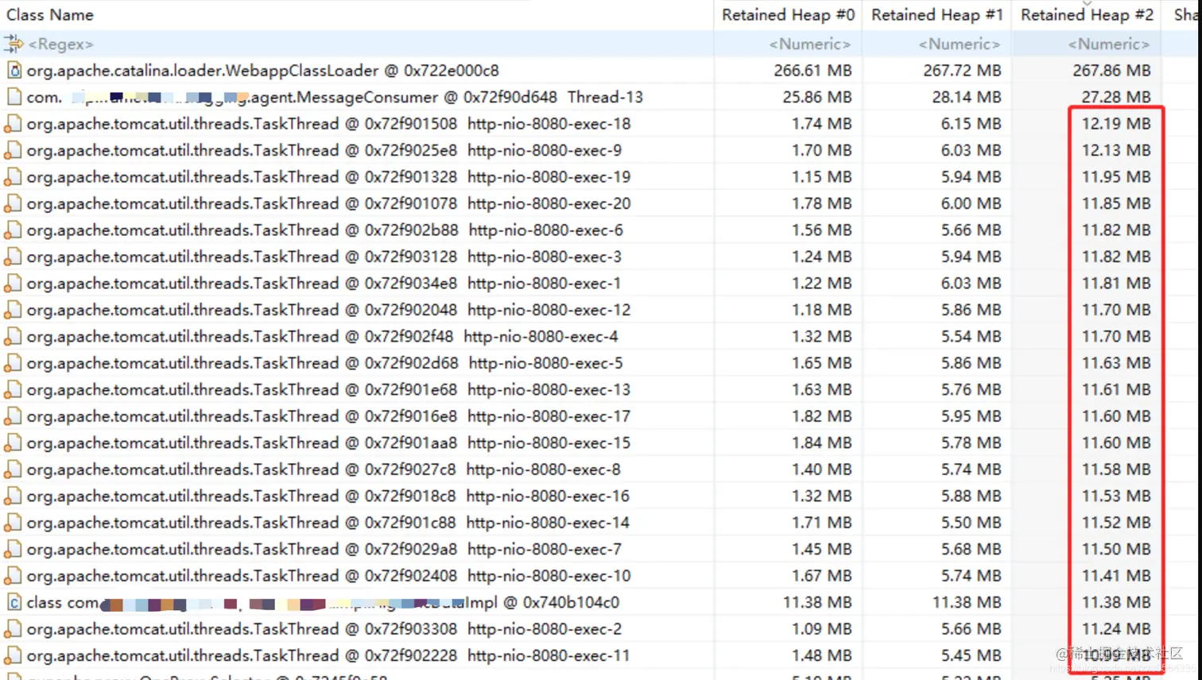The height and width of the screenshot is (680, 1202).
Task: Select the TaskThread @ 0x72f901328 exec-19 row name
Action: [x=328, y=177]
